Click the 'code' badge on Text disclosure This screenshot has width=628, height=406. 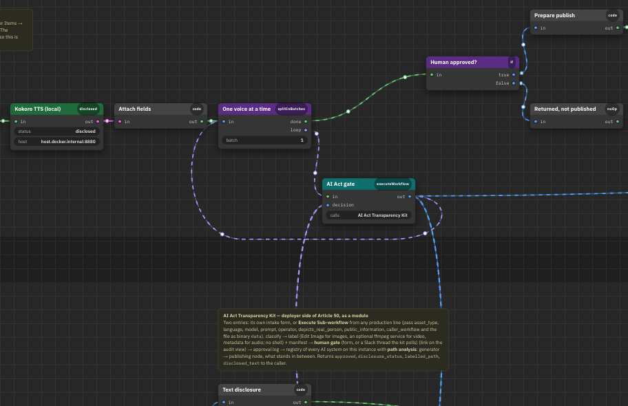coord(301,389)
